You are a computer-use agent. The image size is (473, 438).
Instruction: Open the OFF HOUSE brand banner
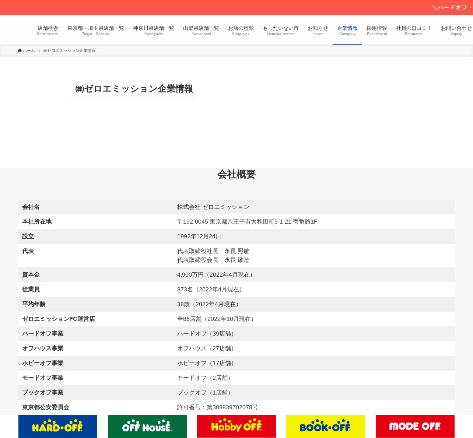pyautogui.click(x=147, y=427)
